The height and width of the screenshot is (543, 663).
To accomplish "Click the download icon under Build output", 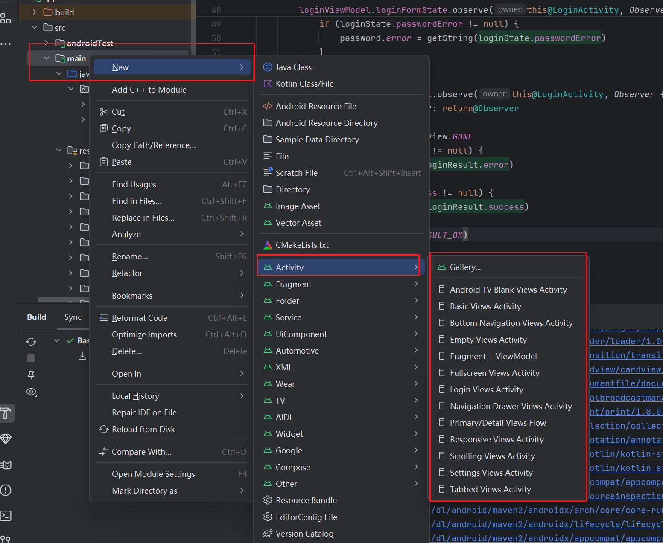I will point(82,356).
